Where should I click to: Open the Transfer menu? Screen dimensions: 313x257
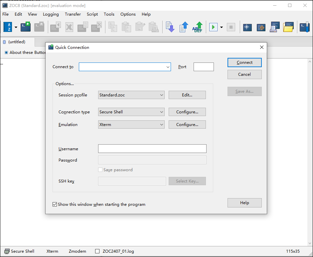[x=73, y=14]
